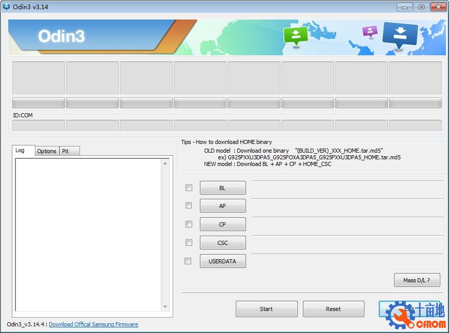Click the large blue download icon
The image size is (449, 333).
pos(400,34)
